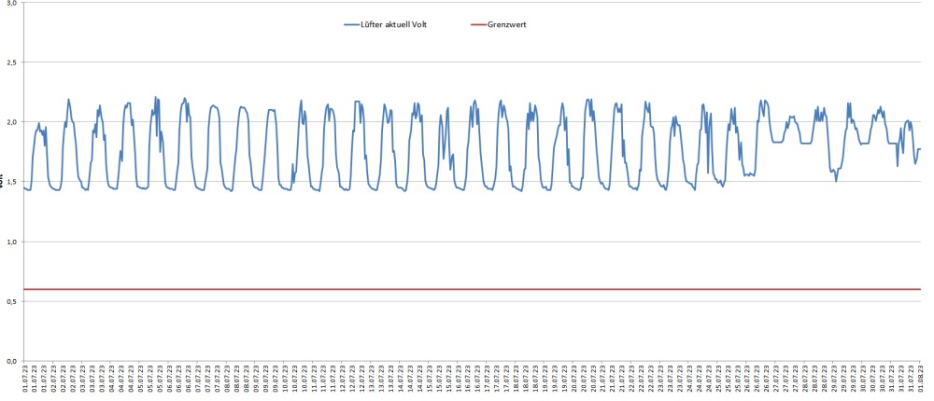Click the 0,0 y-axis origin label

[x=11, y=361]
